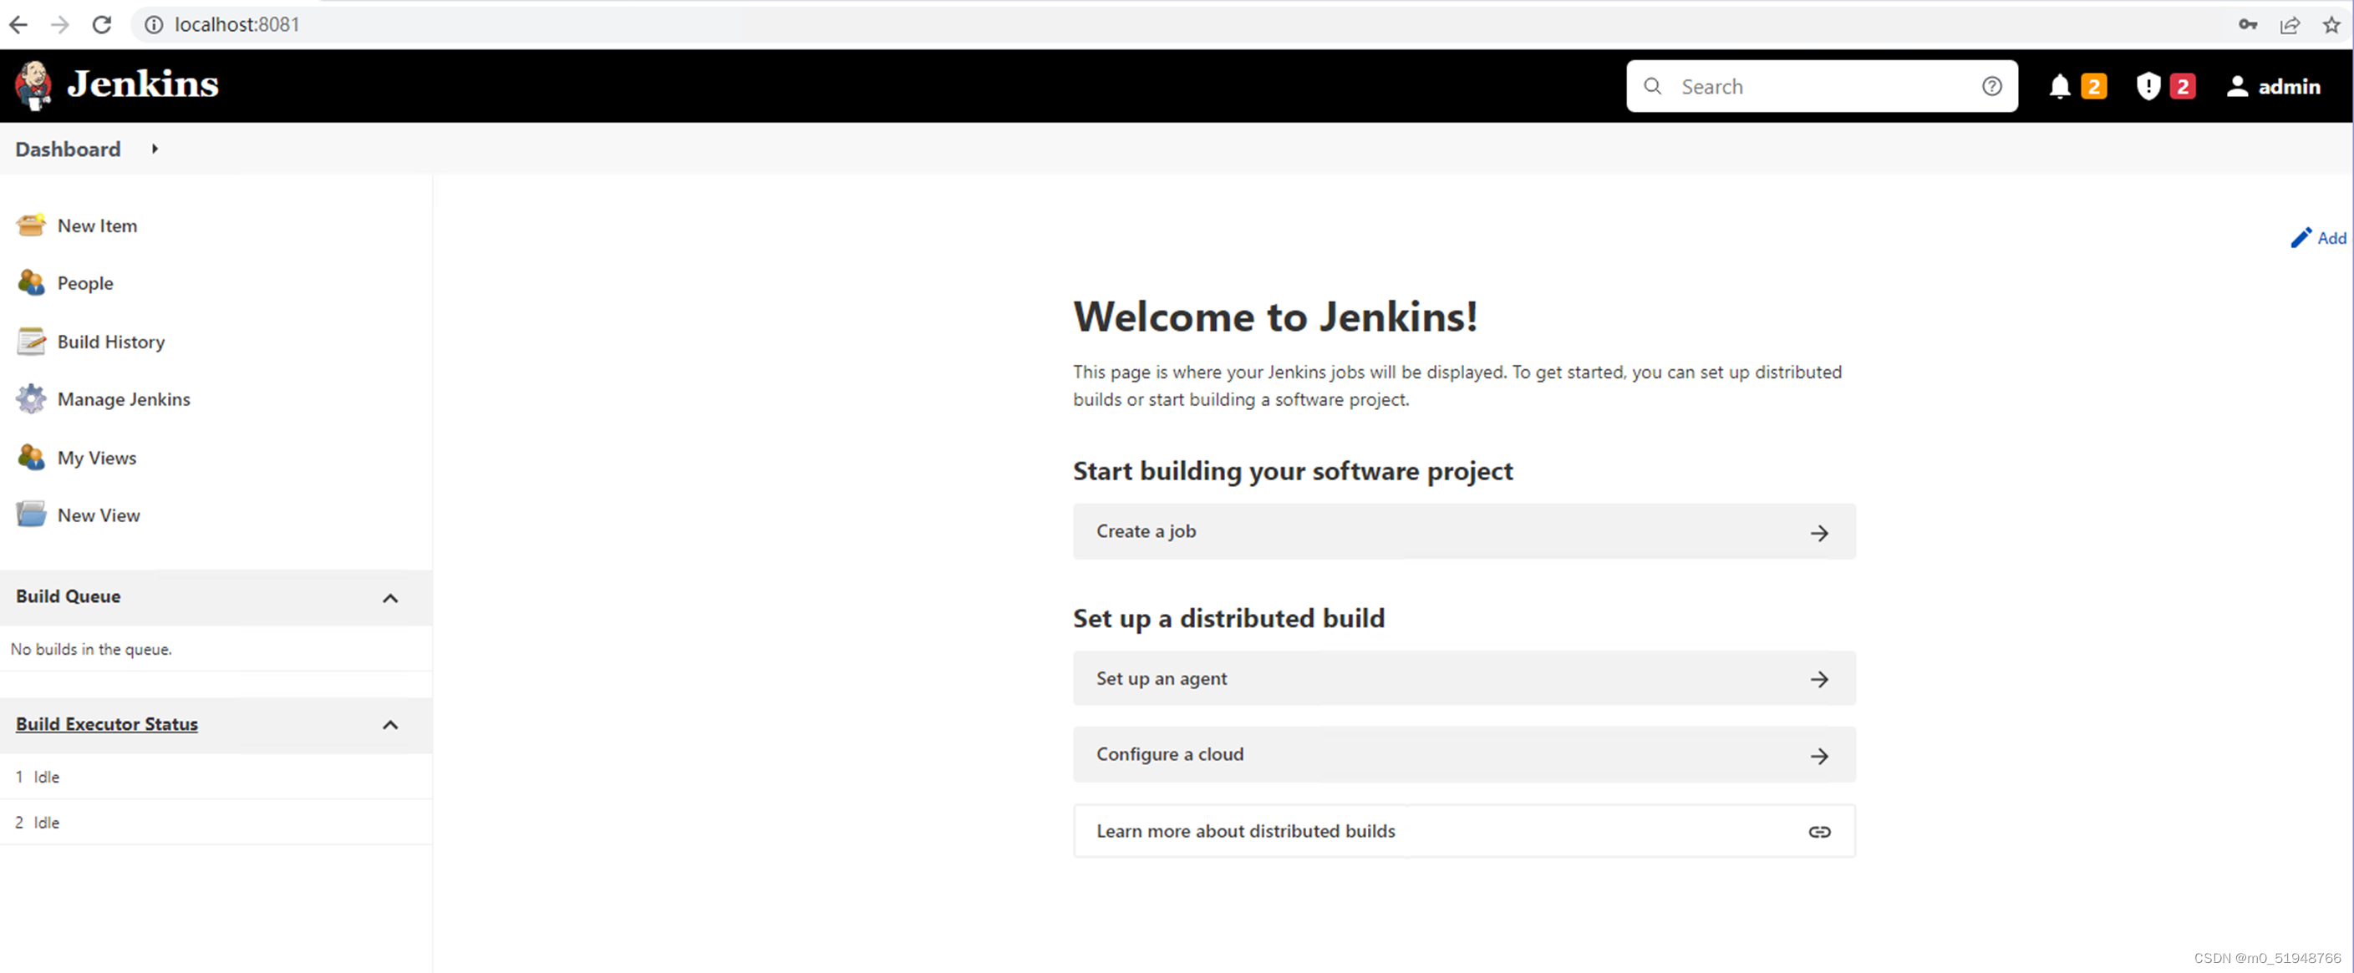The image size is (2354, 973).
Task: Click the "Build Queue" panel title
Action: [x=68, y=596]
